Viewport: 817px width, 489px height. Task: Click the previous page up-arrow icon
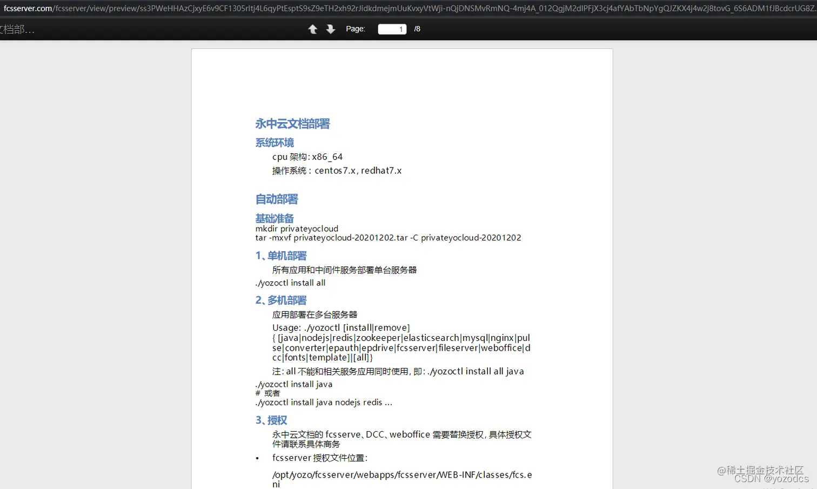point(312,29)
